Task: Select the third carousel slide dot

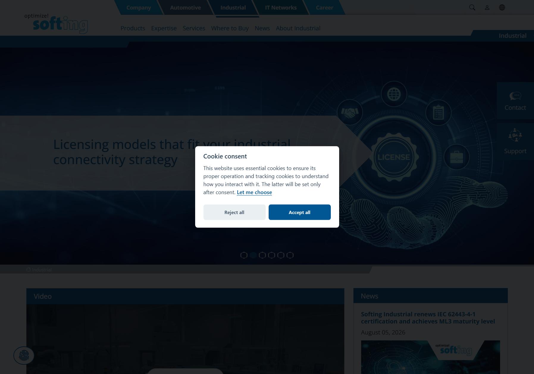Action: point(262,255)
